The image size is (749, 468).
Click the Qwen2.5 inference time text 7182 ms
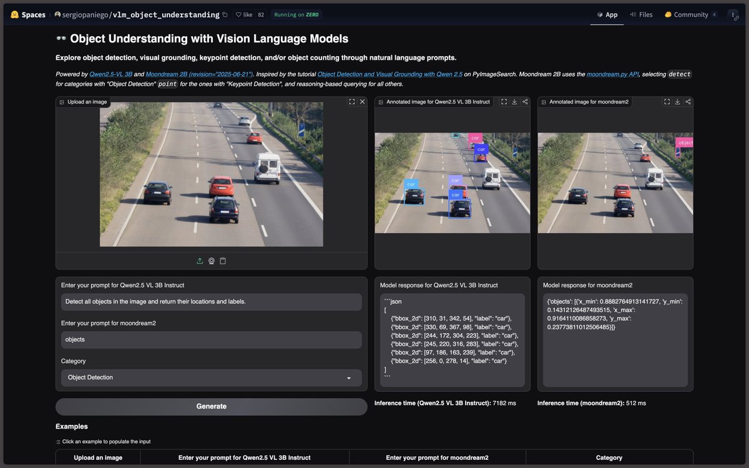[x=445, y=403]
